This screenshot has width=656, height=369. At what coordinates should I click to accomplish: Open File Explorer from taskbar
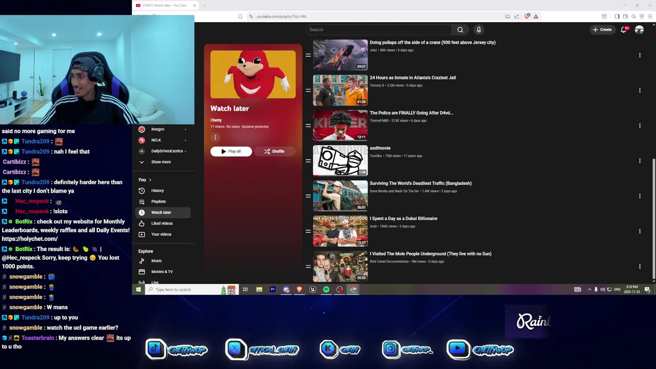click(x=259, y=290)
